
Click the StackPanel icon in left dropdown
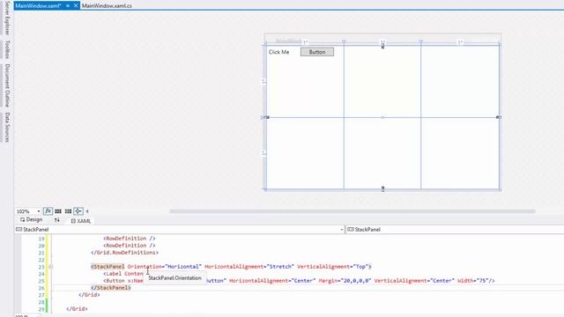pos(19,229)
